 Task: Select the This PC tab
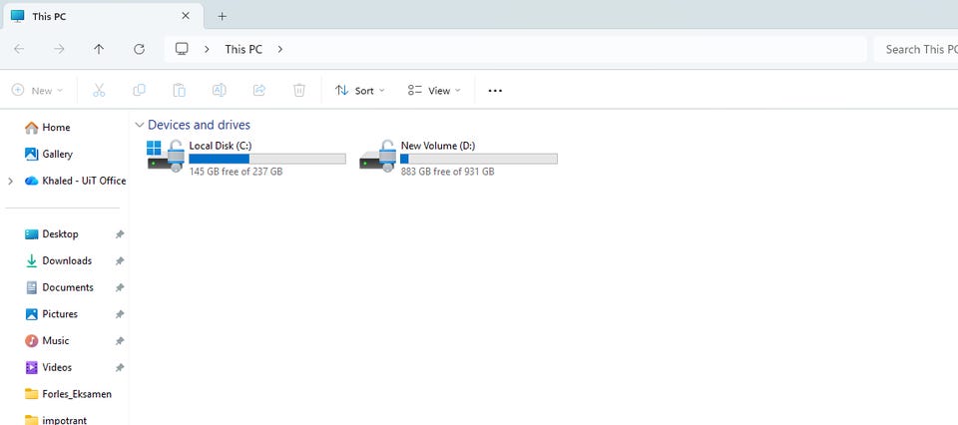pos(103,17)
